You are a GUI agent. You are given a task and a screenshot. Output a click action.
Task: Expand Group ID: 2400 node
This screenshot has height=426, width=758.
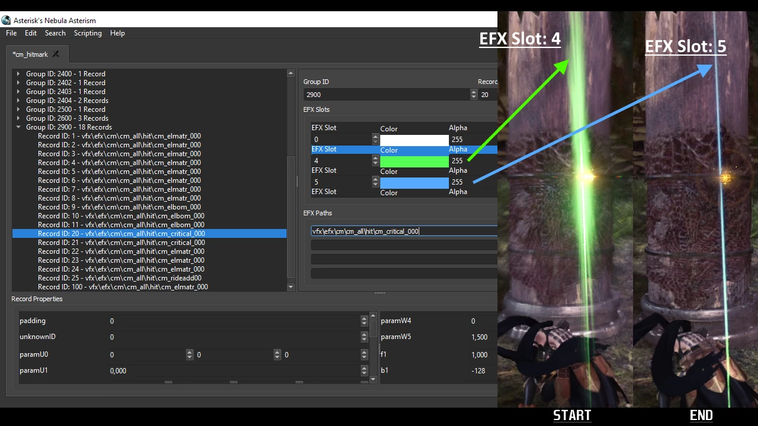[x=18, y=74]
